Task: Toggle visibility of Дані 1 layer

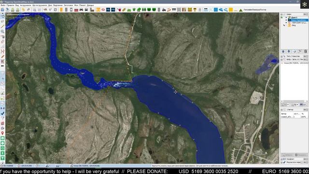Action: point(286,17)
